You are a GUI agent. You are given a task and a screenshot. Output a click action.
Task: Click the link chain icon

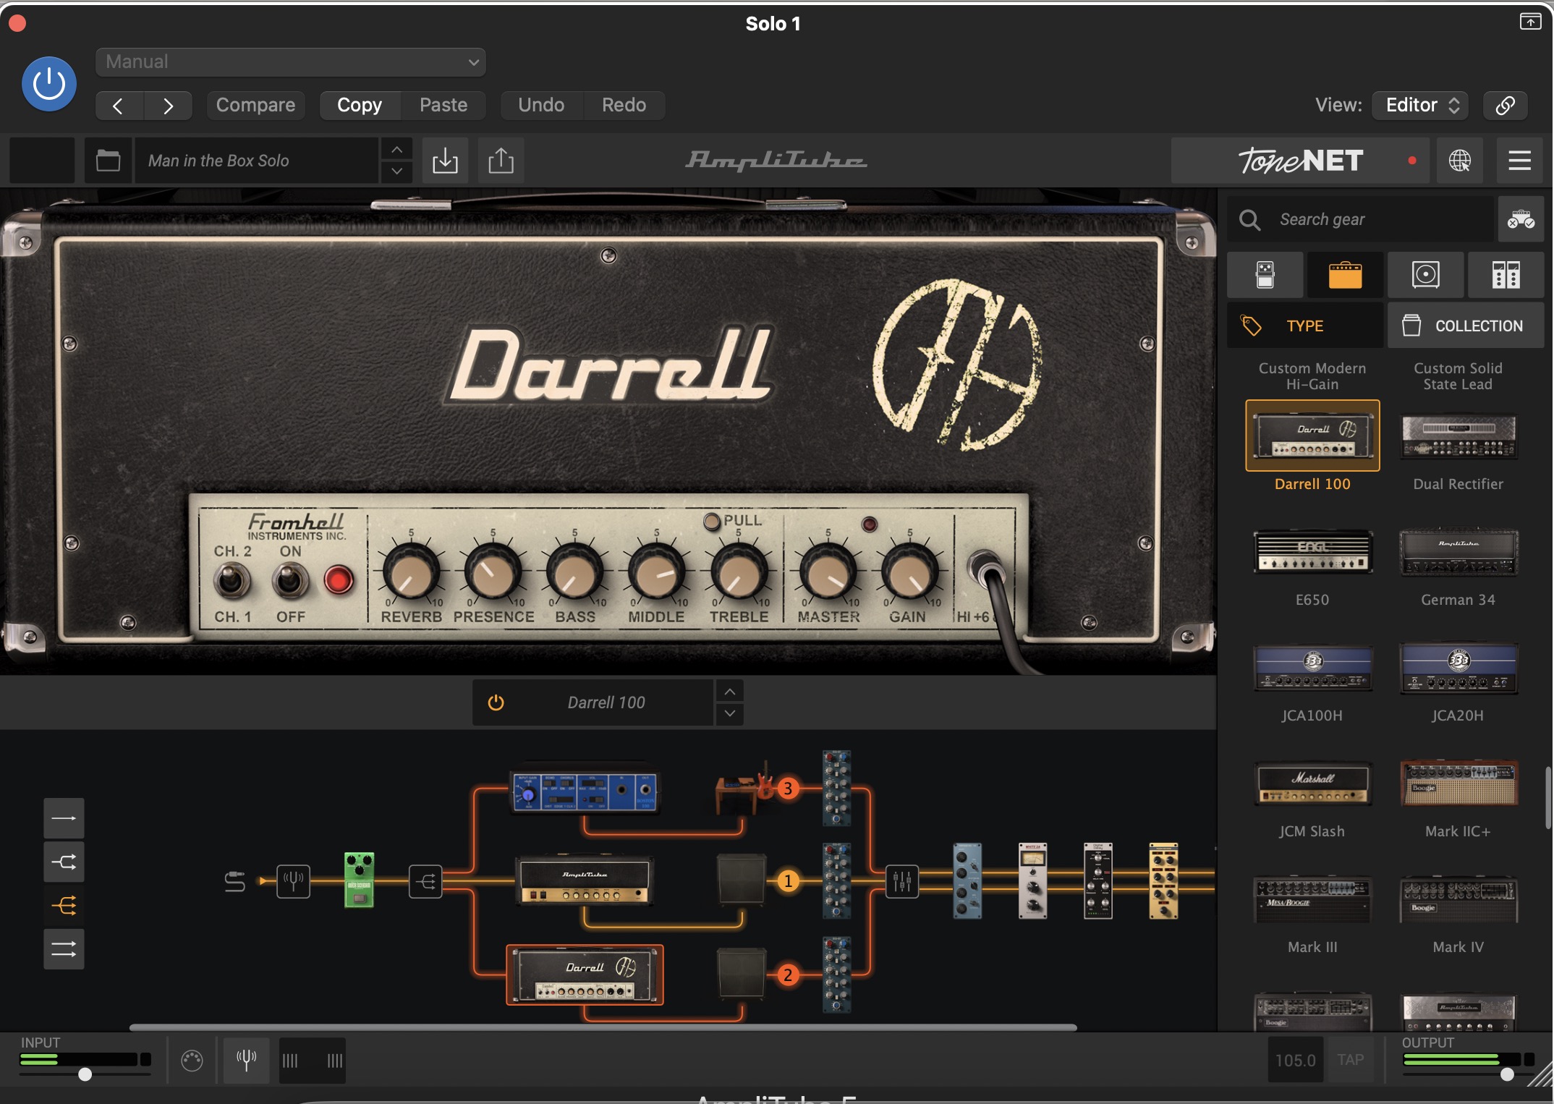1505,106
